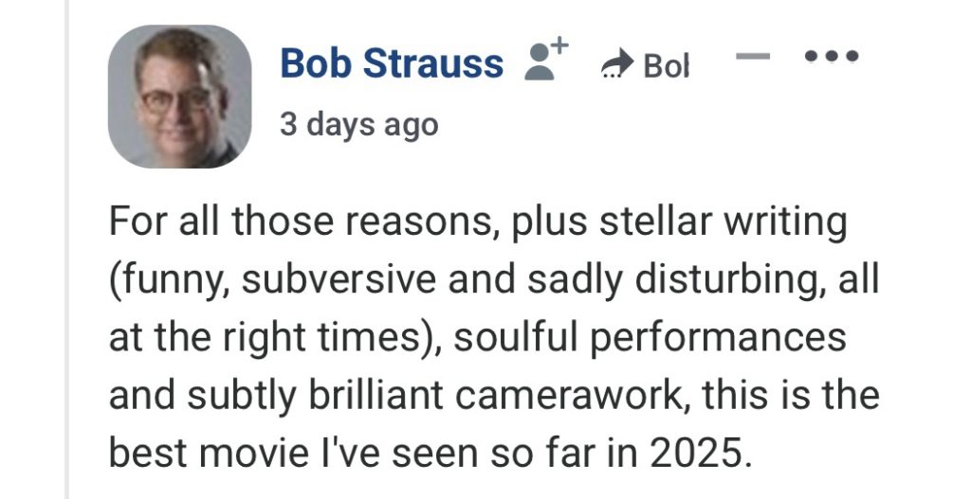Open the Bob Strauss username link
Image resolution: width=971 pixels, height=499 pixels.
point(392,63)
